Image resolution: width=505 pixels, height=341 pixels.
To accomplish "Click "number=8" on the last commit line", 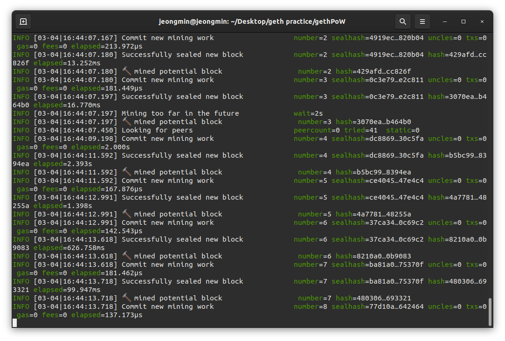I will (311, 306).
